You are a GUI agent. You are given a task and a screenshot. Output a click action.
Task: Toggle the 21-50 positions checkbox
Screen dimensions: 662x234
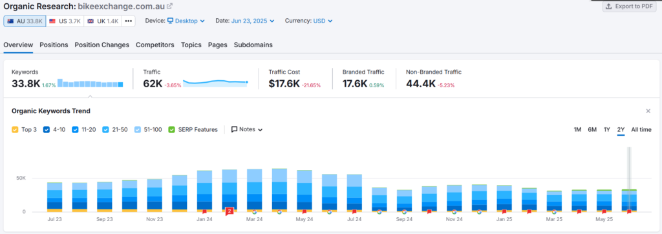[105, 130]
